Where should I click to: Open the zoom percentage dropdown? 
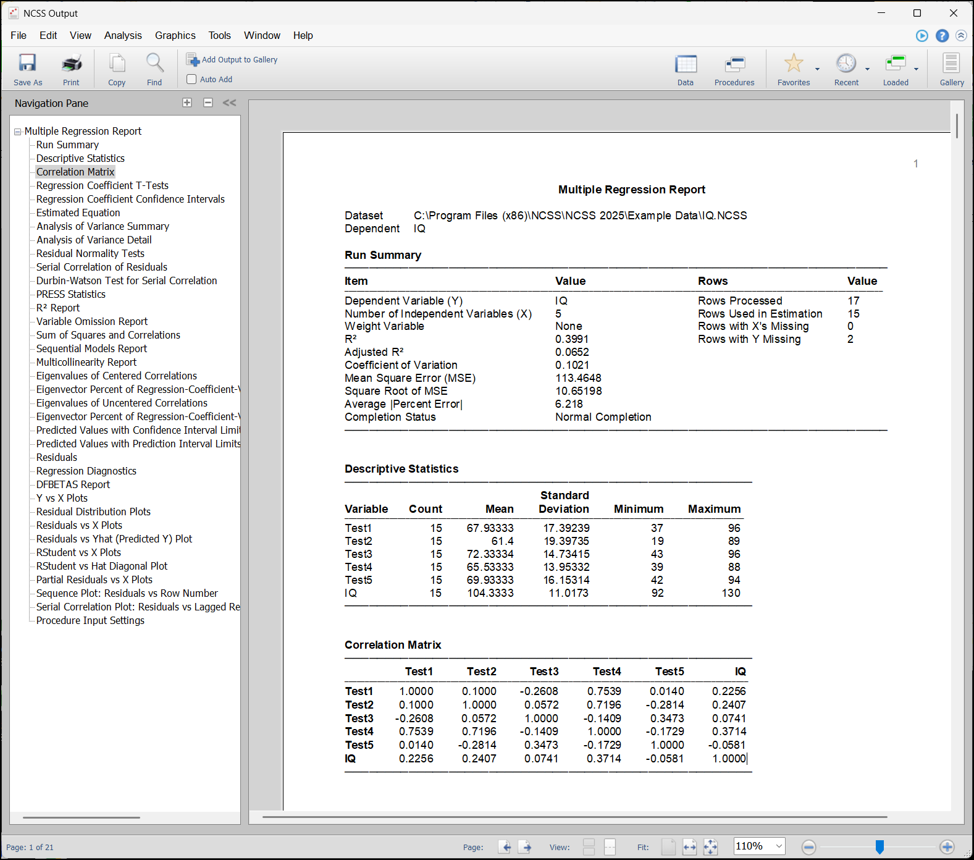[x=779, y=846]
